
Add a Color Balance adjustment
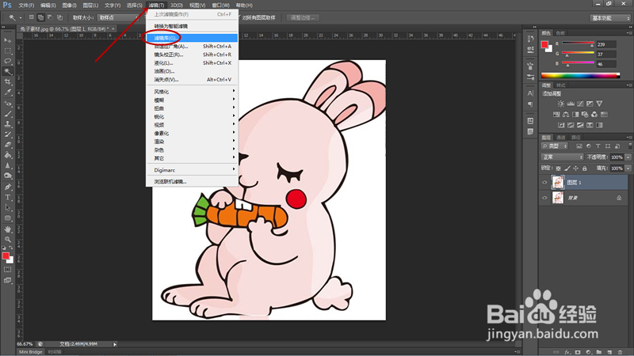click(566, 115)
